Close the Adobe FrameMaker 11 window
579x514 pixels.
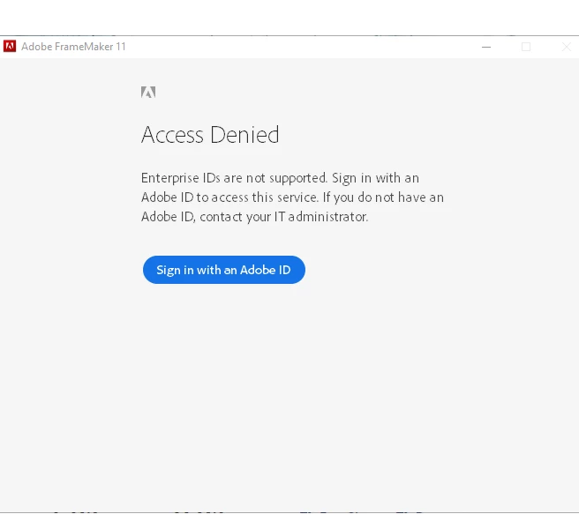(566, 47)
